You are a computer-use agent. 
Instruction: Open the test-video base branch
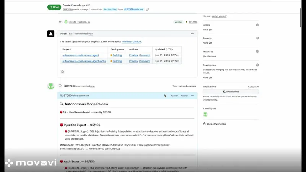(110, 9)
